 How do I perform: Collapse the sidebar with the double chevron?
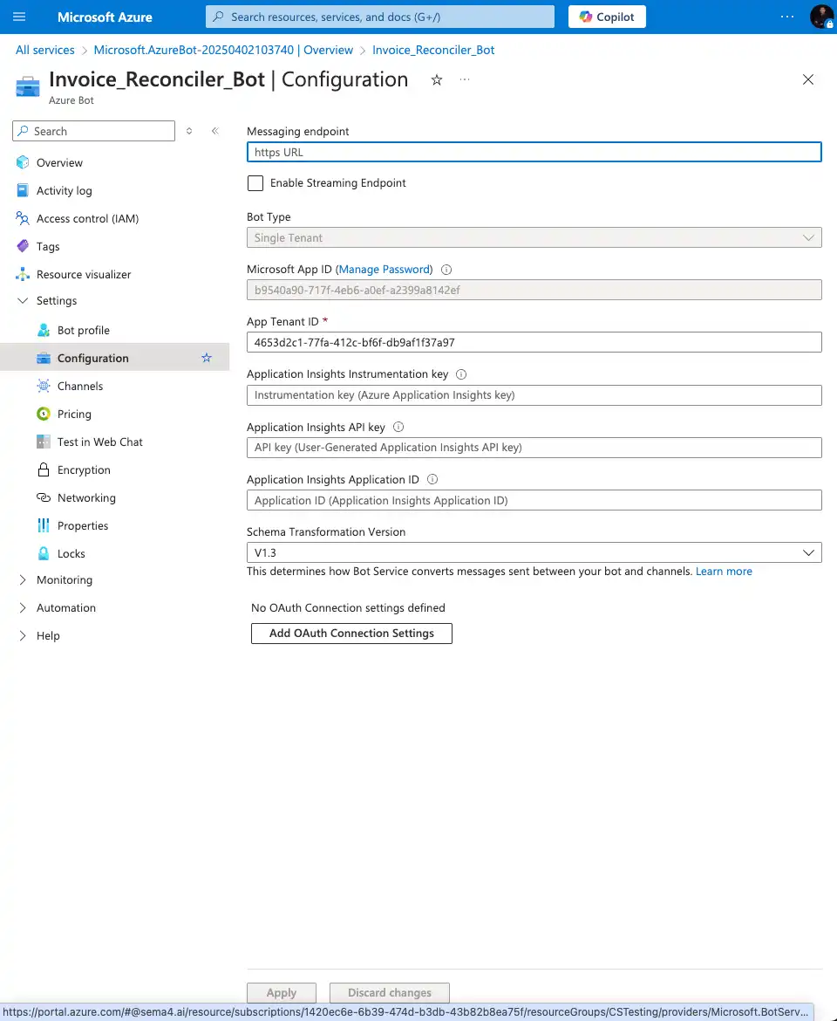point(214,131)
